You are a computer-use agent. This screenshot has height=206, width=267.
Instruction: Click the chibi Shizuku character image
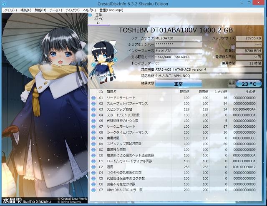click(103, 62)
